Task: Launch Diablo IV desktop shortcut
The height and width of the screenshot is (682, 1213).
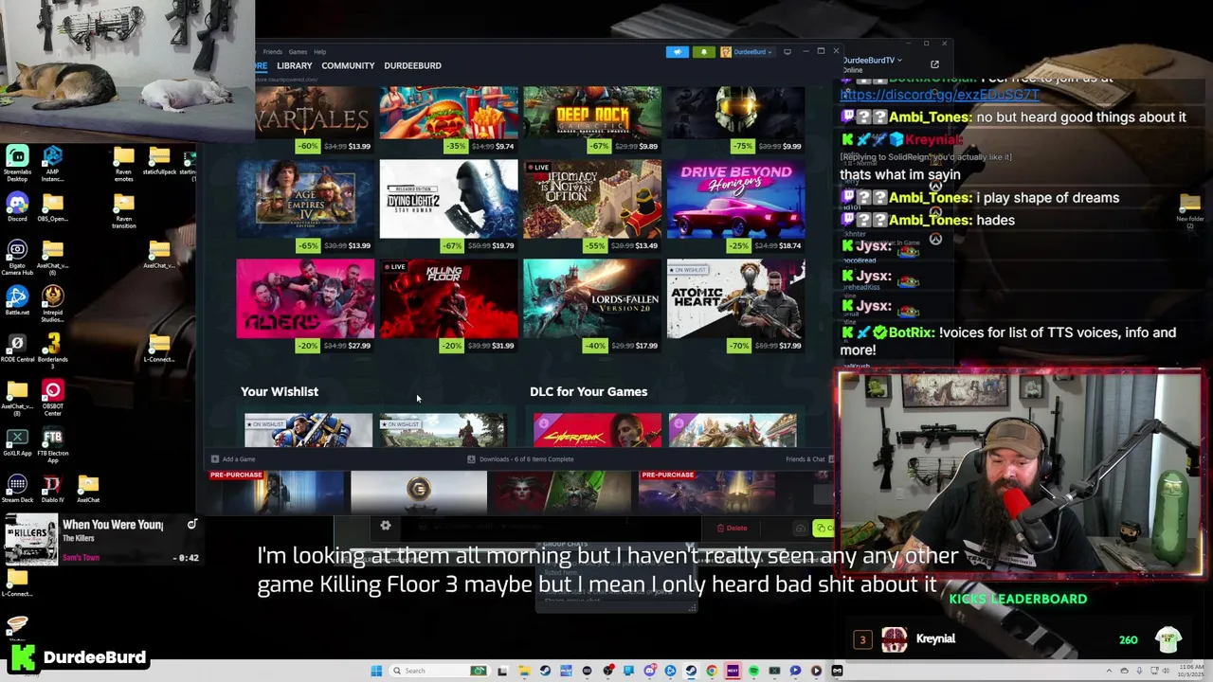Action: 53,490
